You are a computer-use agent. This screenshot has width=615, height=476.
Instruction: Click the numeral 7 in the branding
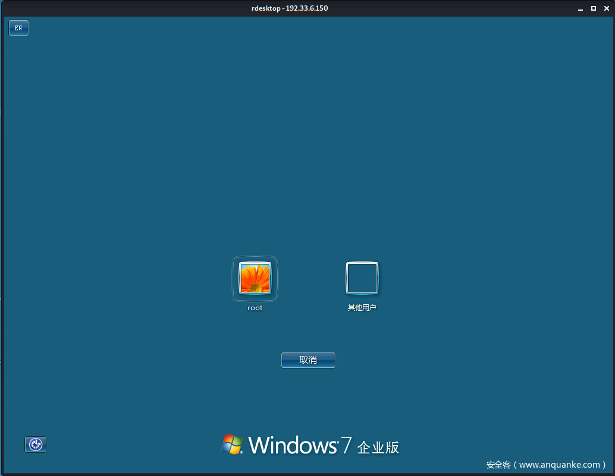click(x=346, y=445)
